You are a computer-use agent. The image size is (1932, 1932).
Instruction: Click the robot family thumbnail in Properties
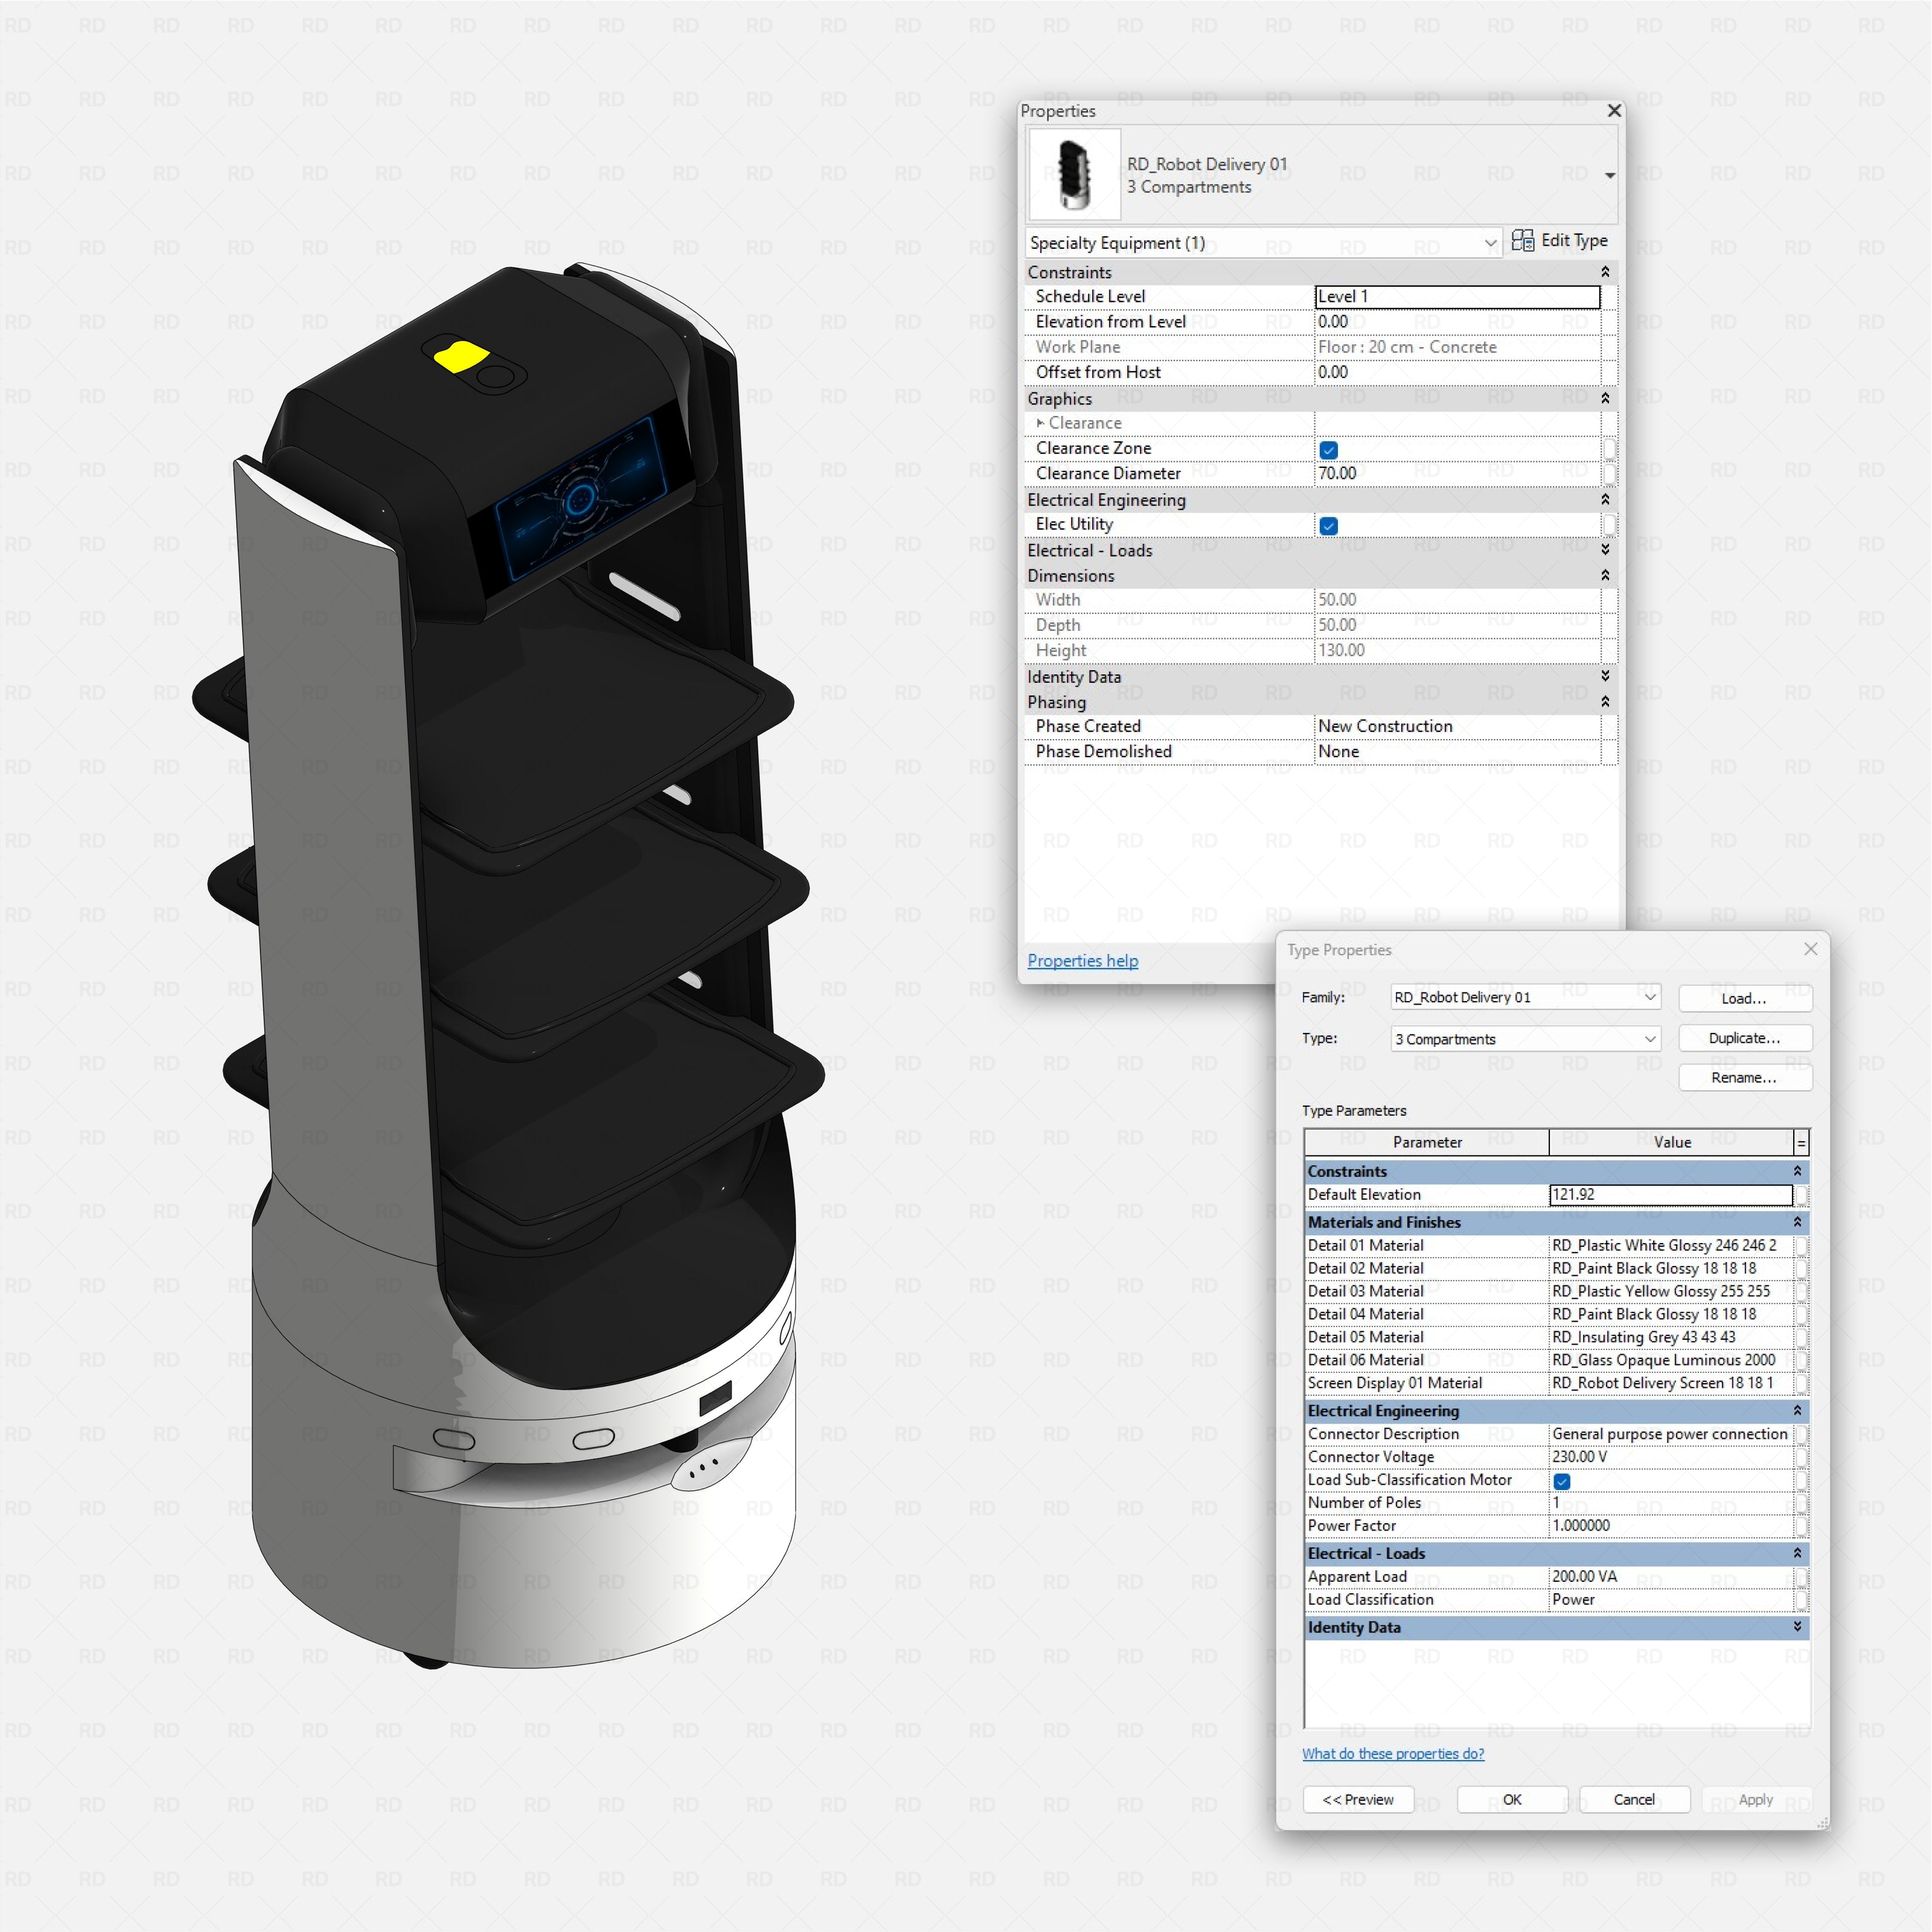pos(1074,174)
